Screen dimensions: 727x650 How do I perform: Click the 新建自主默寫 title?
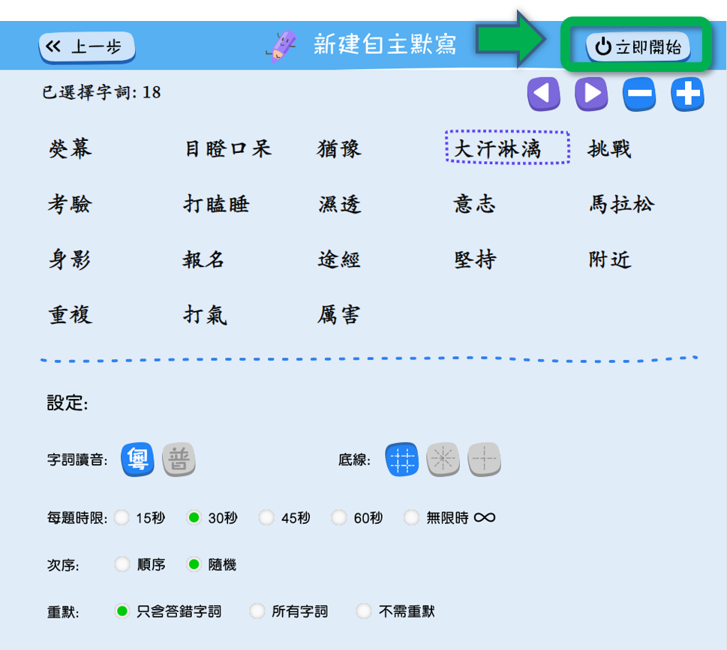pos(386,44)
